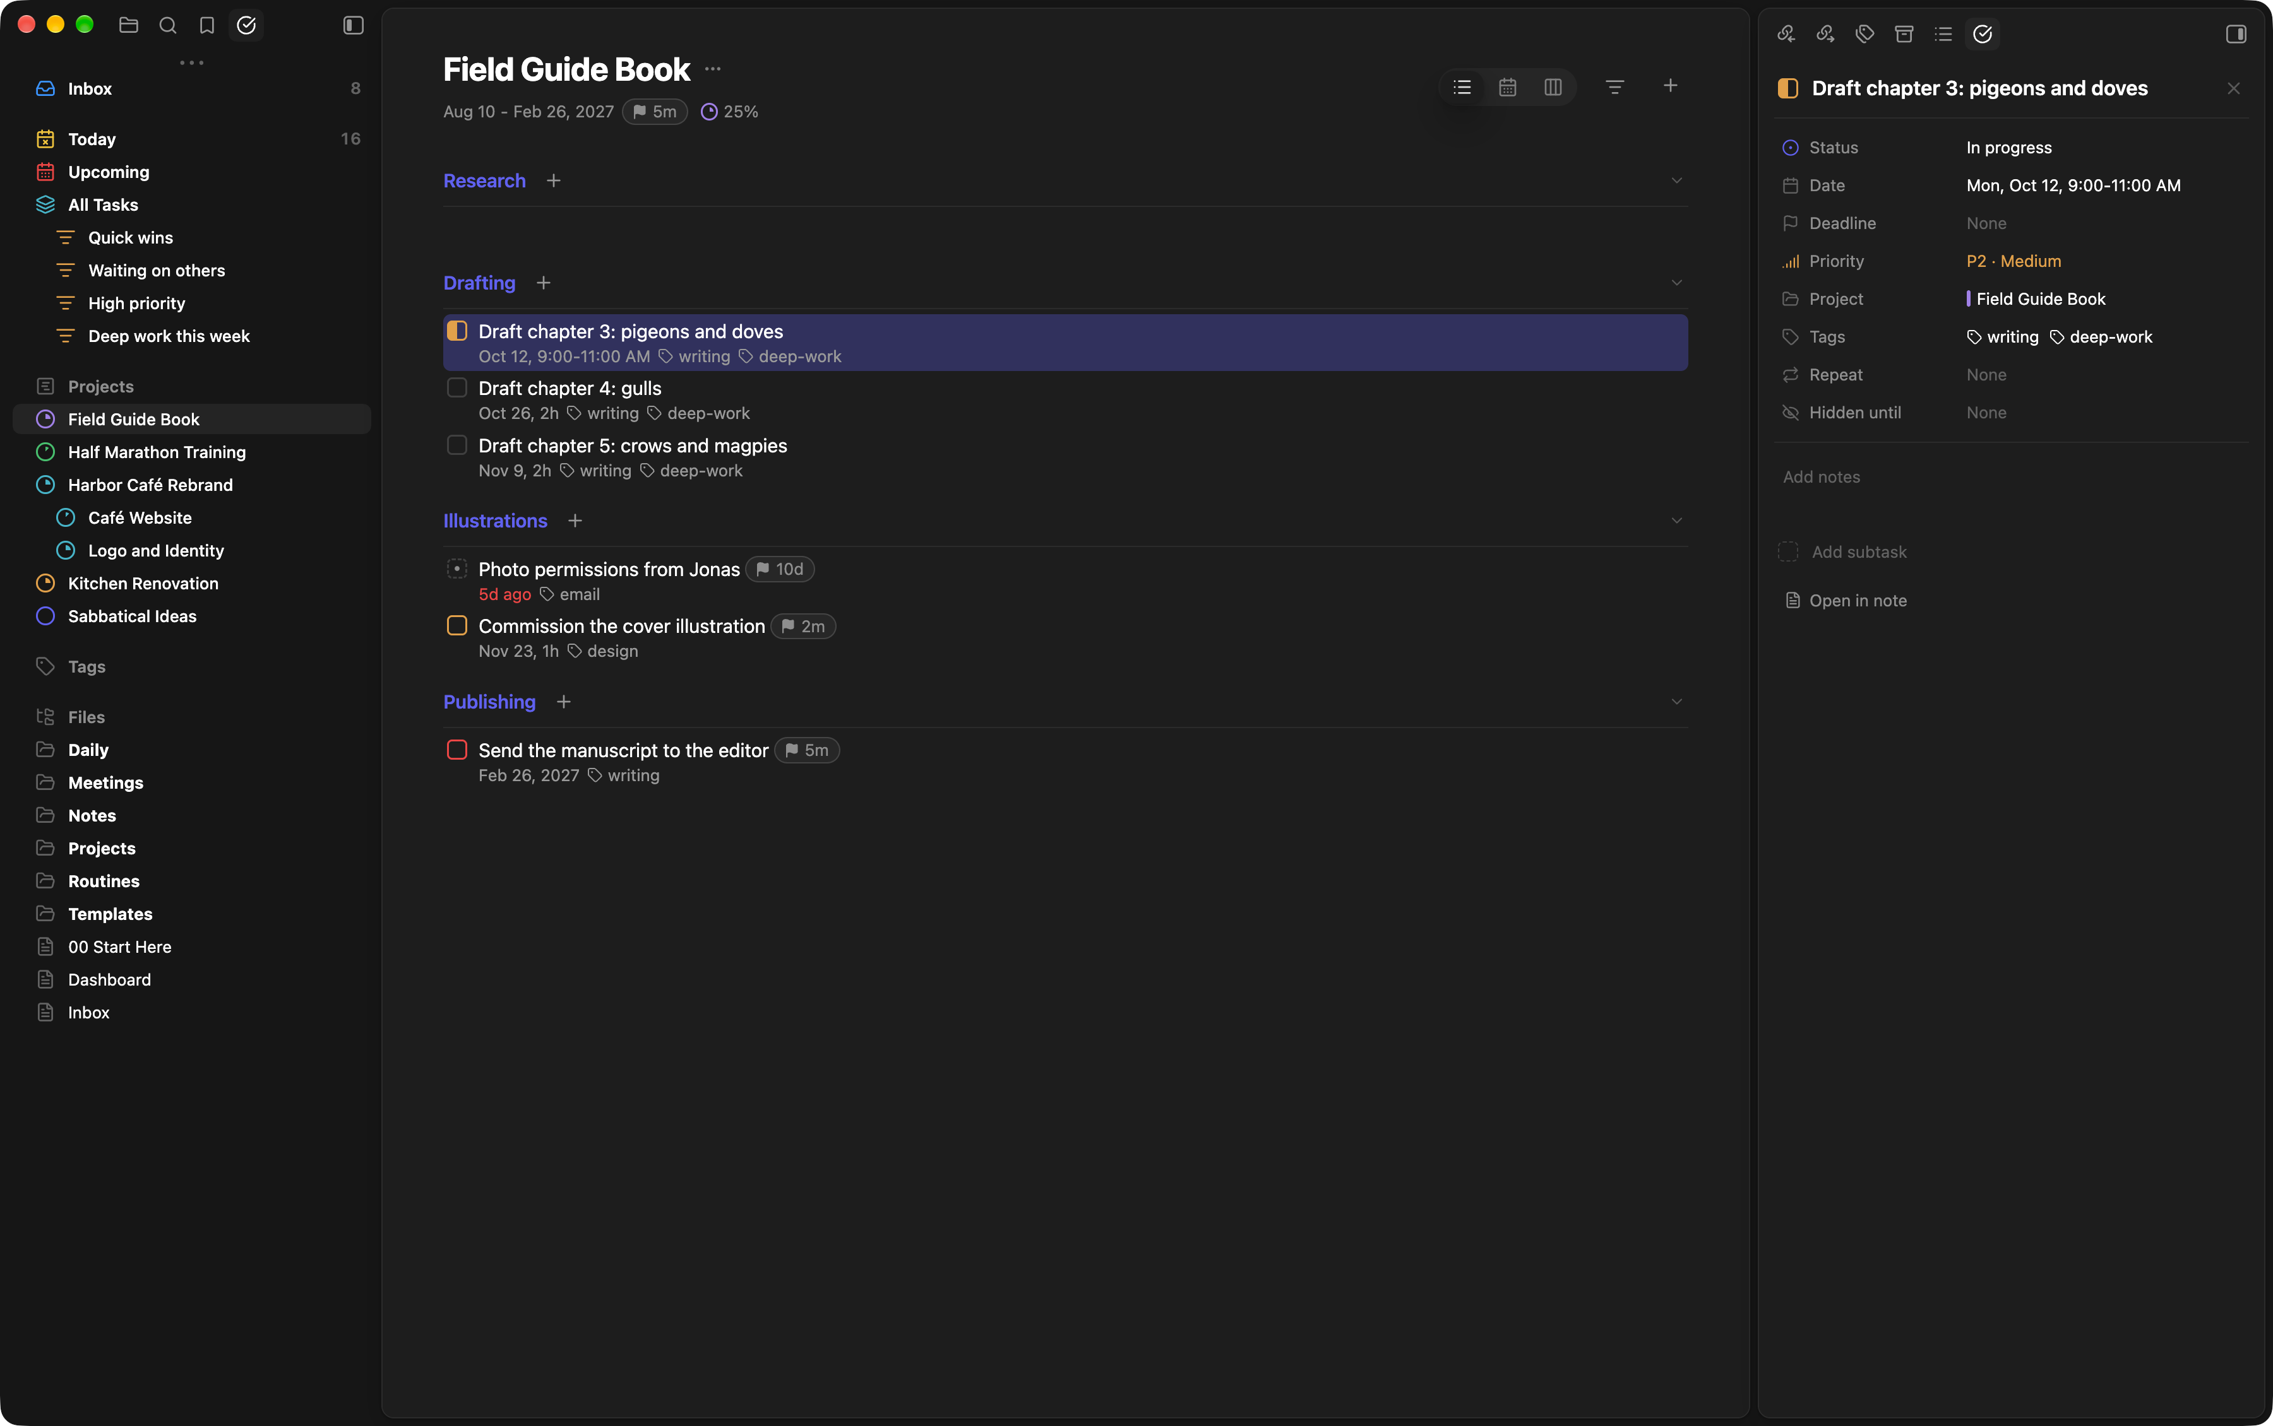The image size is (2273, 1426).
Task: Open the filter icon in project header
Action: point(1615,87)
